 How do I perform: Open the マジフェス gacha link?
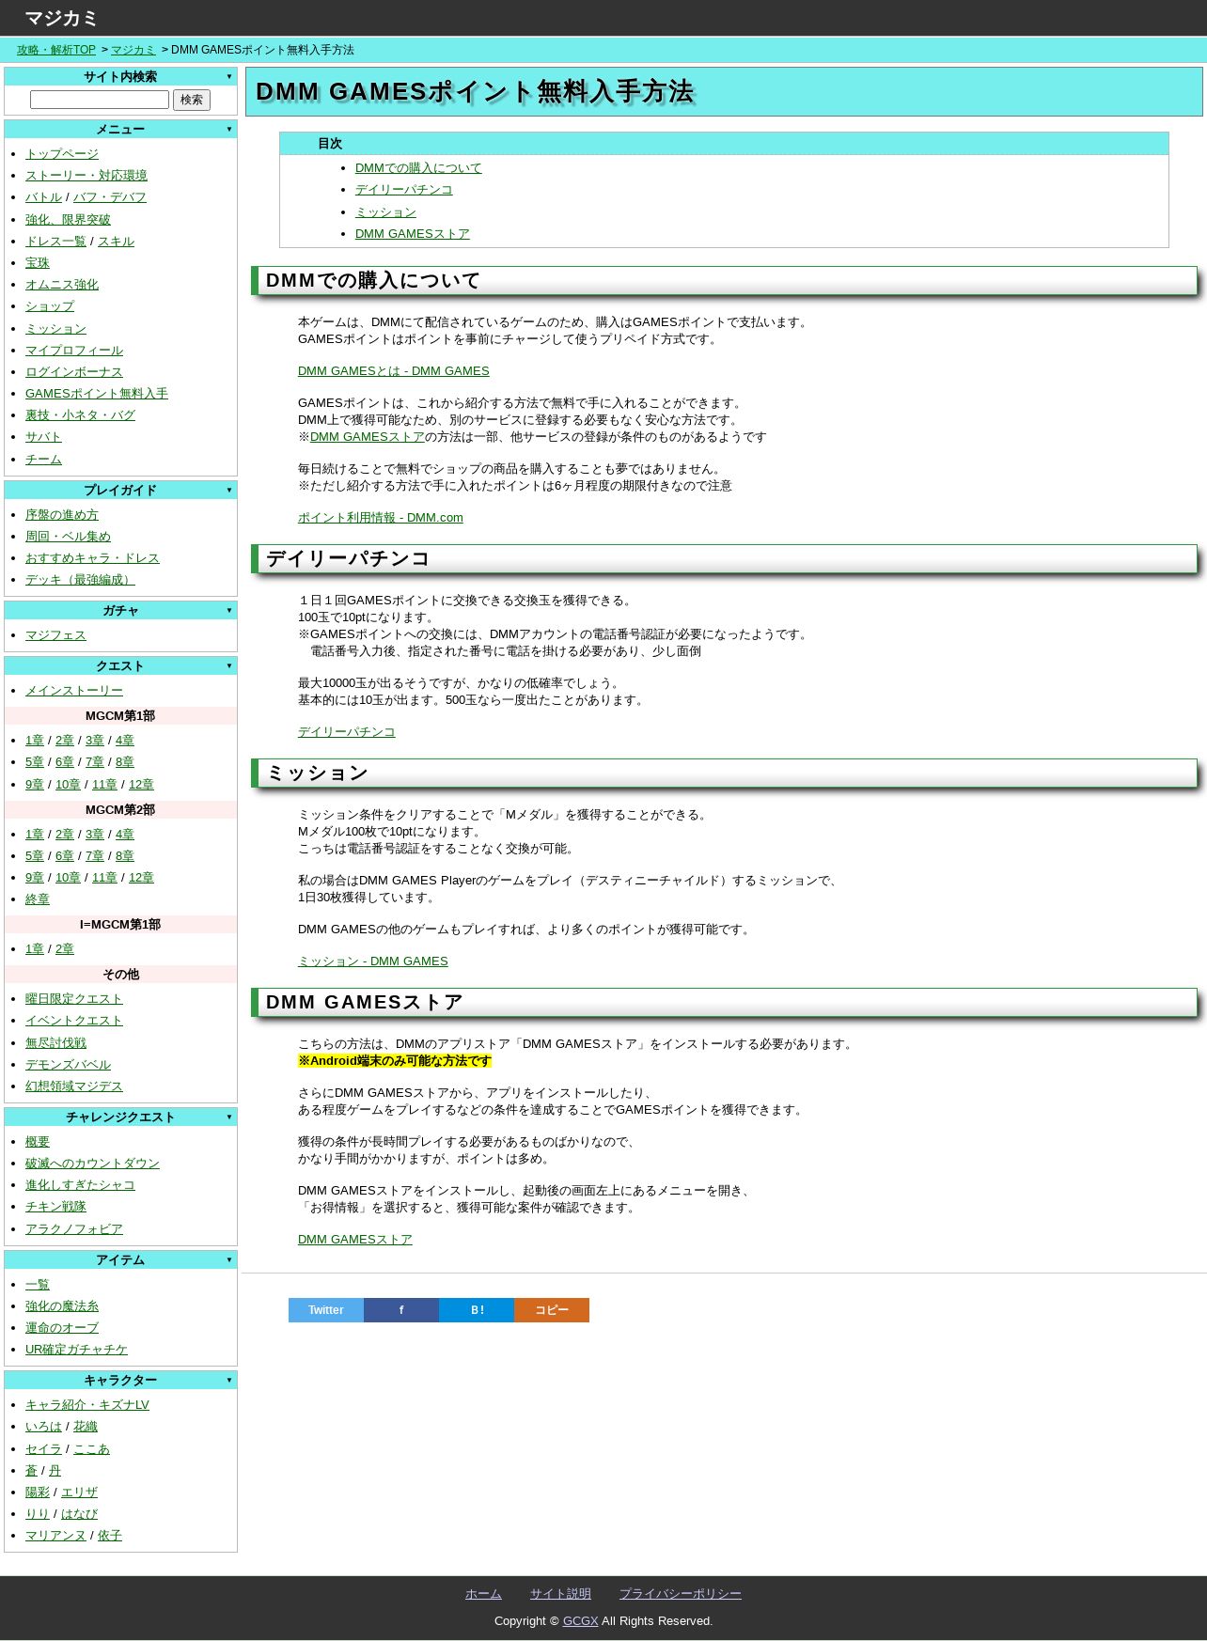55,635
